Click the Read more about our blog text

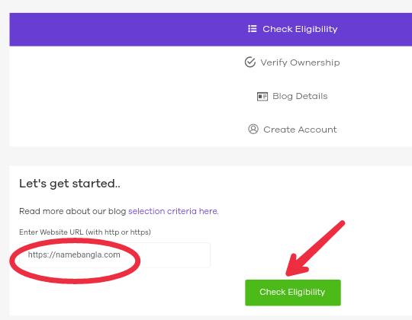[x=72, y=211]
